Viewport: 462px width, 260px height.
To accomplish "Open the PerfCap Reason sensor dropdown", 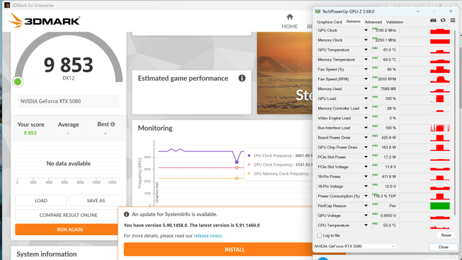I will coord(366,206).
